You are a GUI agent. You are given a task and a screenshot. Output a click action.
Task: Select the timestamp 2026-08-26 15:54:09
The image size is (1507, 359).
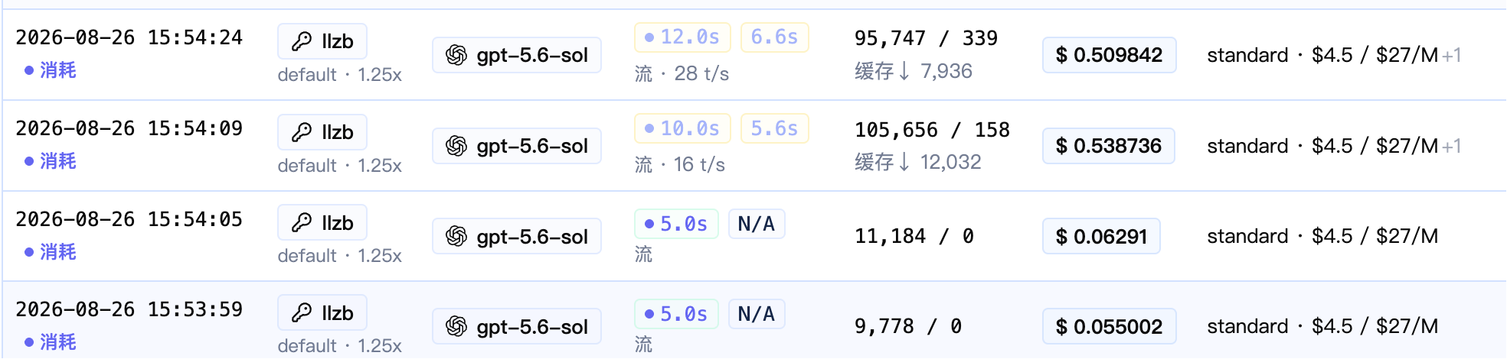tap(129, 128)
